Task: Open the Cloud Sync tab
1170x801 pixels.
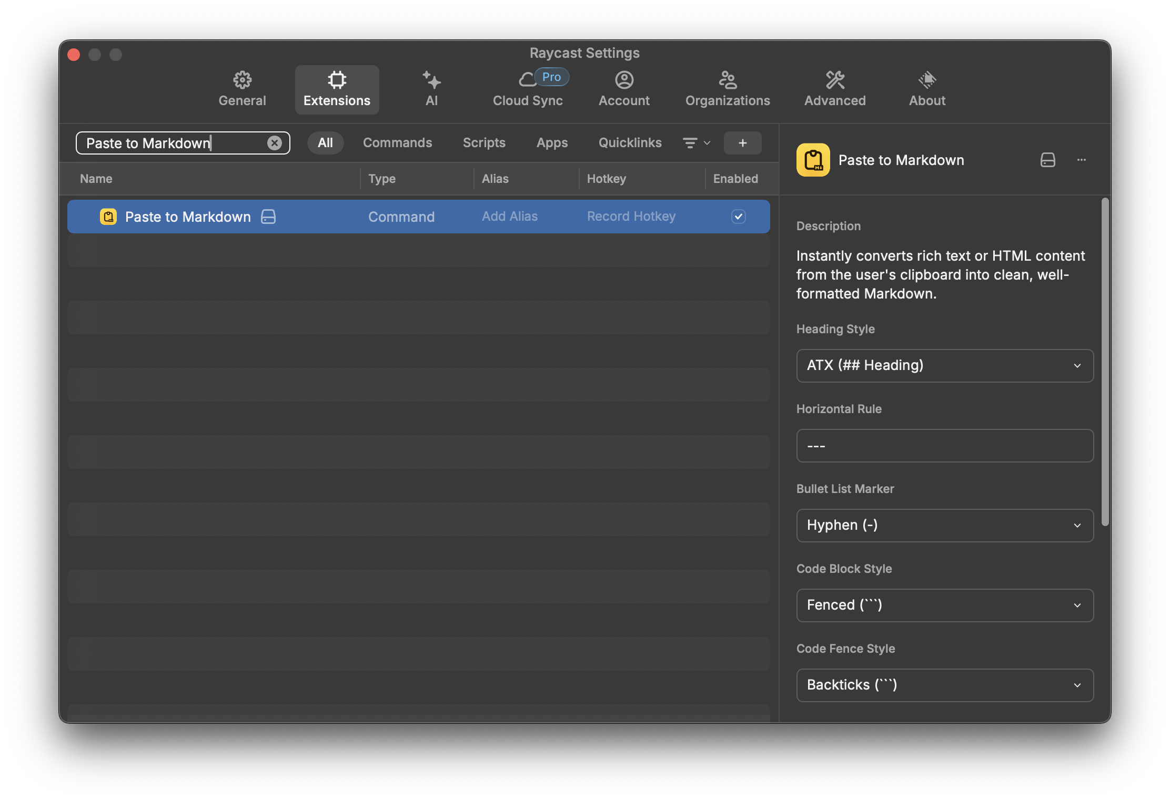Action: (x=528, y=89)
